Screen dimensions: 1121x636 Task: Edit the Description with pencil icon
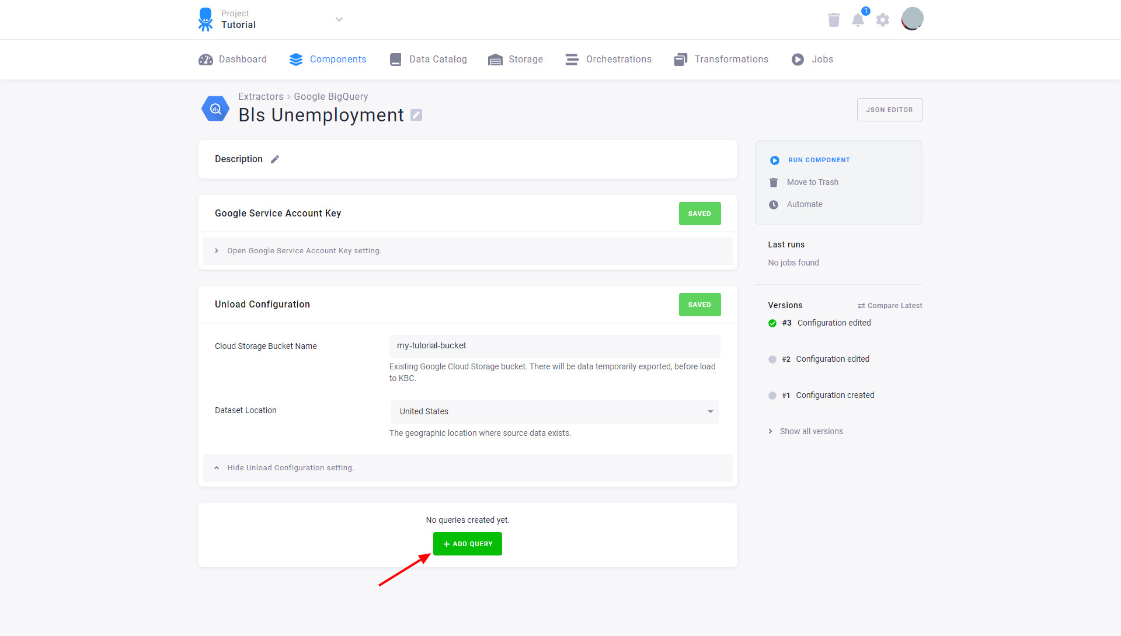point(275,159)
